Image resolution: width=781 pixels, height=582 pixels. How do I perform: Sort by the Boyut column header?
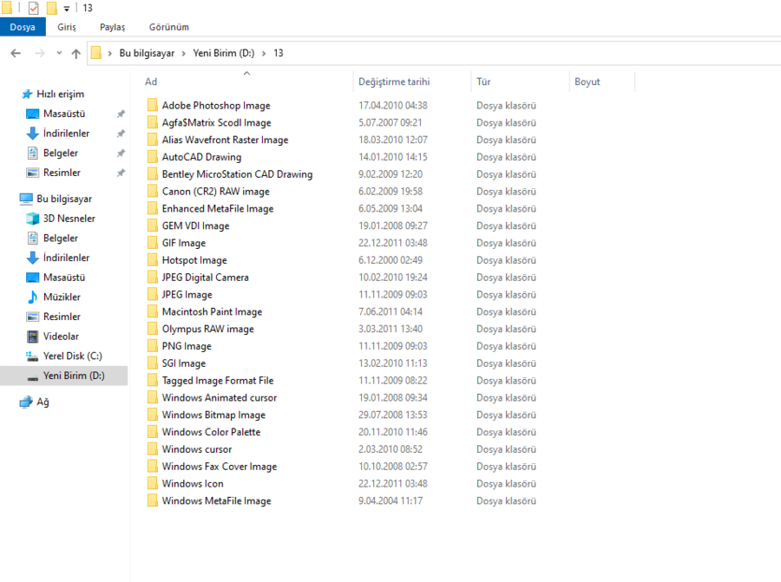pyautogui.click(x=587, y=82)
